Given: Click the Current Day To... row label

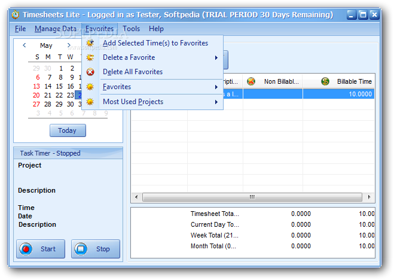Looking at the screenshot, I should [215, 225].
